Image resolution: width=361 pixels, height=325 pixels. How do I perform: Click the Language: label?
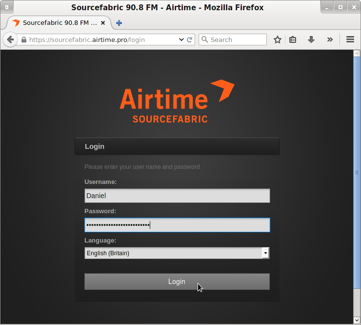pyautogui.click(x=100, y=240)
